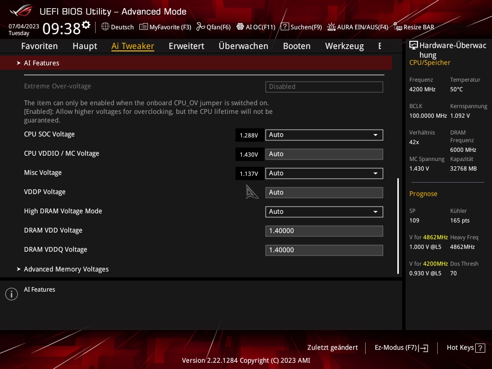The width and height of the screenshot is (492, 369).
Task: Click the Extreme Over-voltage Disabled field
Action: pos(324,87)
